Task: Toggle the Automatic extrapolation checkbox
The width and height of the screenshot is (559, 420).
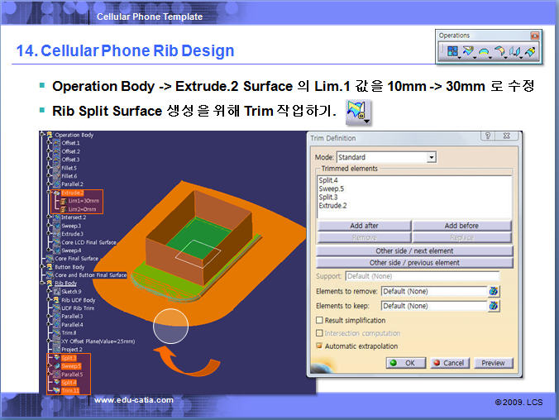Action: pyautogui.click(x=320, y=346)
